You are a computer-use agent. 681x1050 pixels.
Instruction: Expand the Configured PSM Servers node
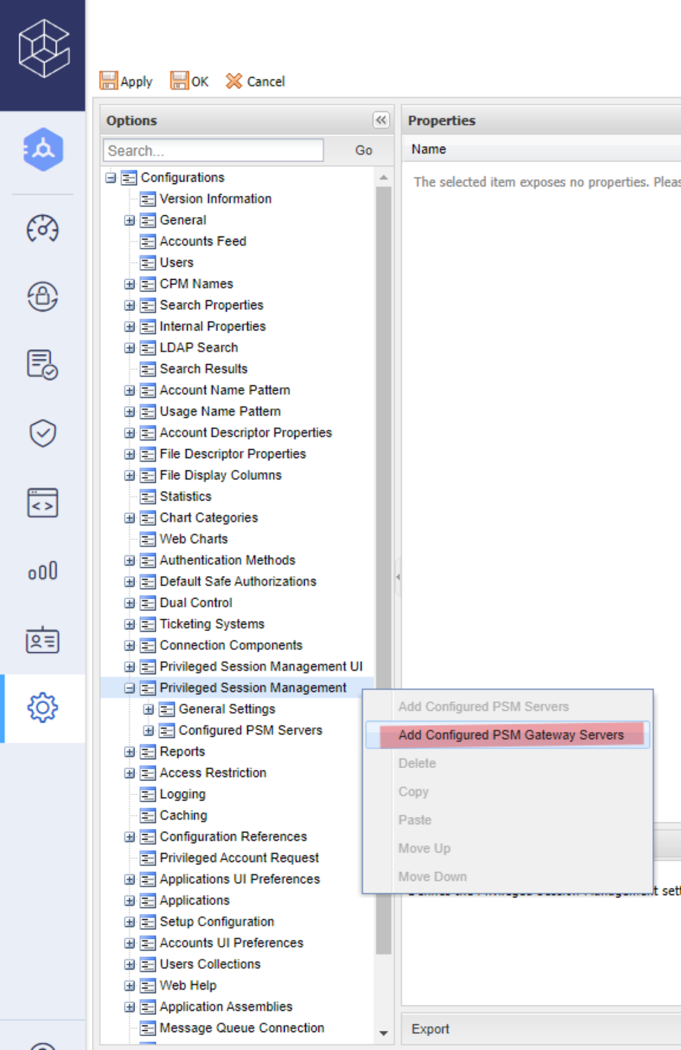click(x=148, y=730)
